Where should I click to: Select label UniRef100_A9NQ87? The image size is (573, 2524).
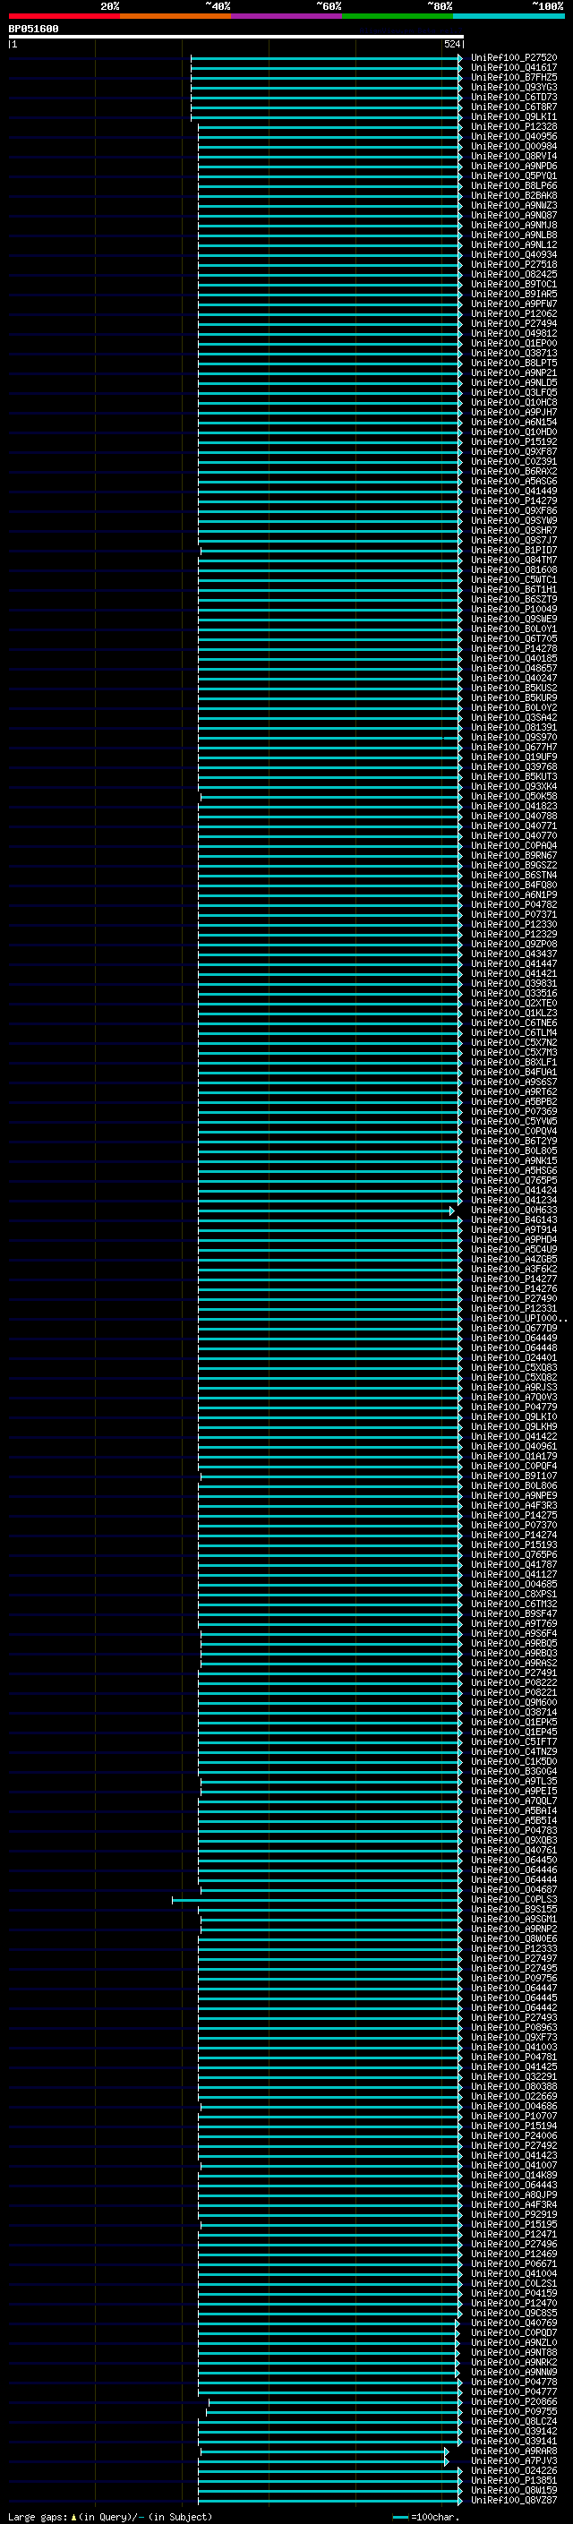coord(513,215)
